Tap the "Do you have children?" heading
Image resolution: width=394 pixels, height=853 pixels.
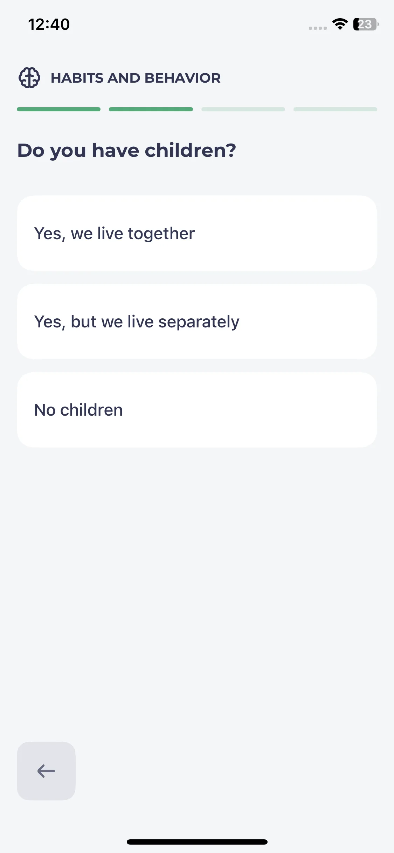pos(127,151)
